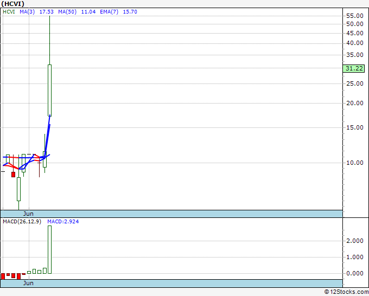Click the MA(3) indicator label
Viewport: 369px width, 296px height.
(27, 12)
